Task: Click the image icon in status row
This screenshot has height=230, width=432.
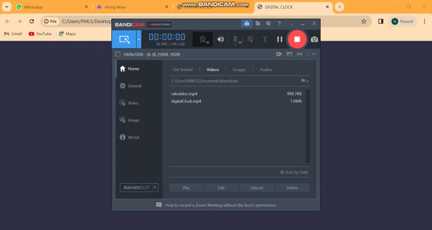Action: (289, 54)
